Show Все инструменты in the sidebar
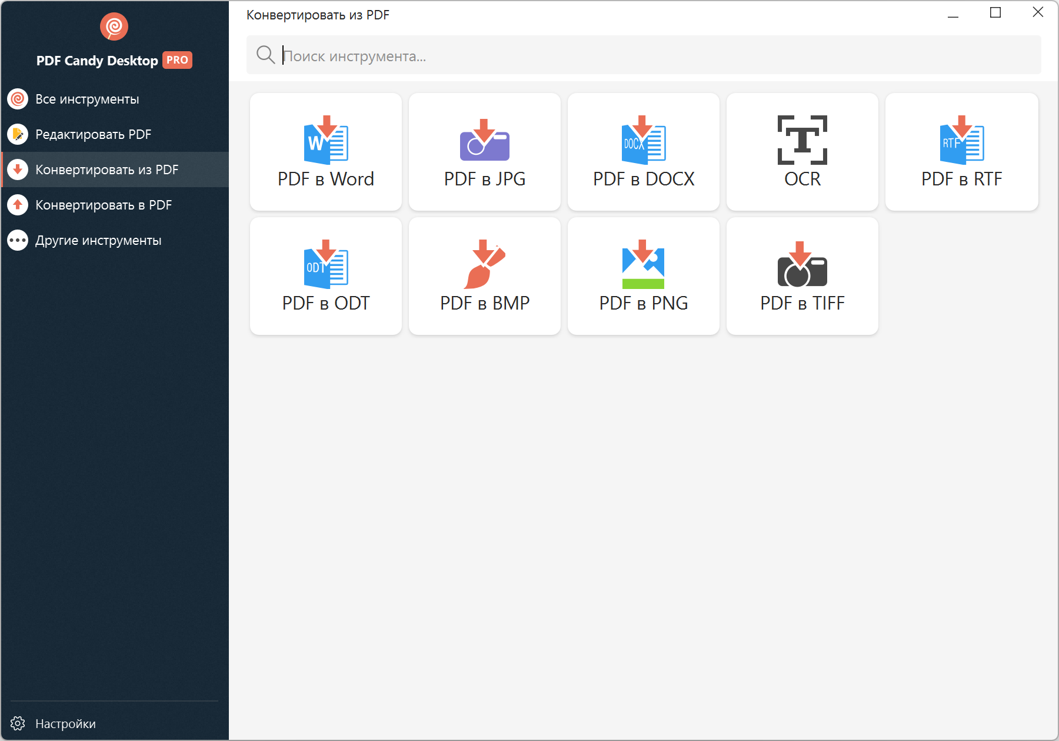The height and width of the screenshot is (741, 1059). (115, 99)
